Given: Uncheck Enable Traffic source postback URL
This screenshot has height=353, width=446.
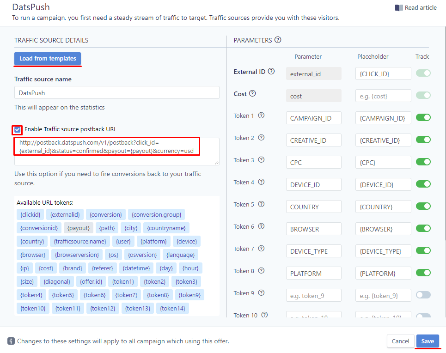Looking at the screenshot, I should (18, 130).
